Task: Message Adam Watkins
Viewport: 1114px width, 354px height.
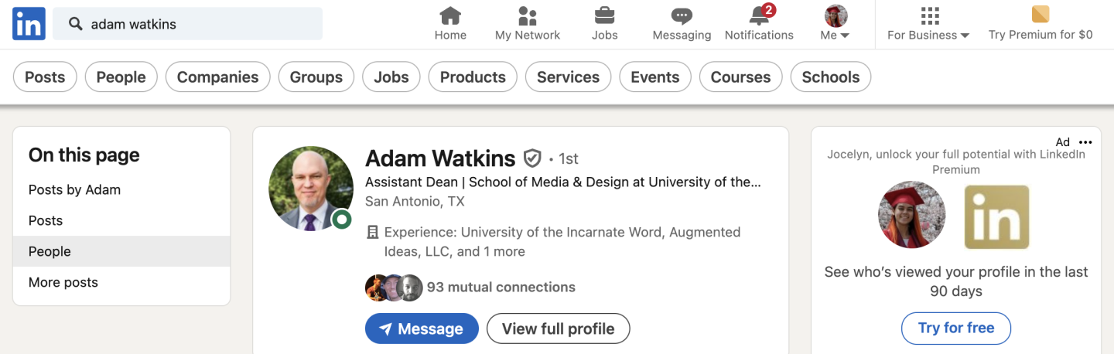Action: 422,328
